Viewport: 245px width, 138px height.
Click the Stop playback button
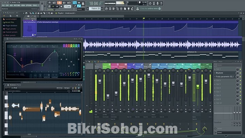click(x=58, y=6)
